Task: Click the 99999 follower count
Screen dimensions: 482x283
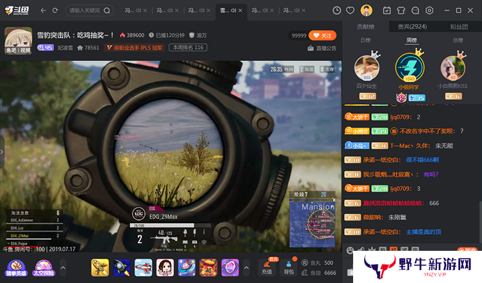Action: point(299,35)
